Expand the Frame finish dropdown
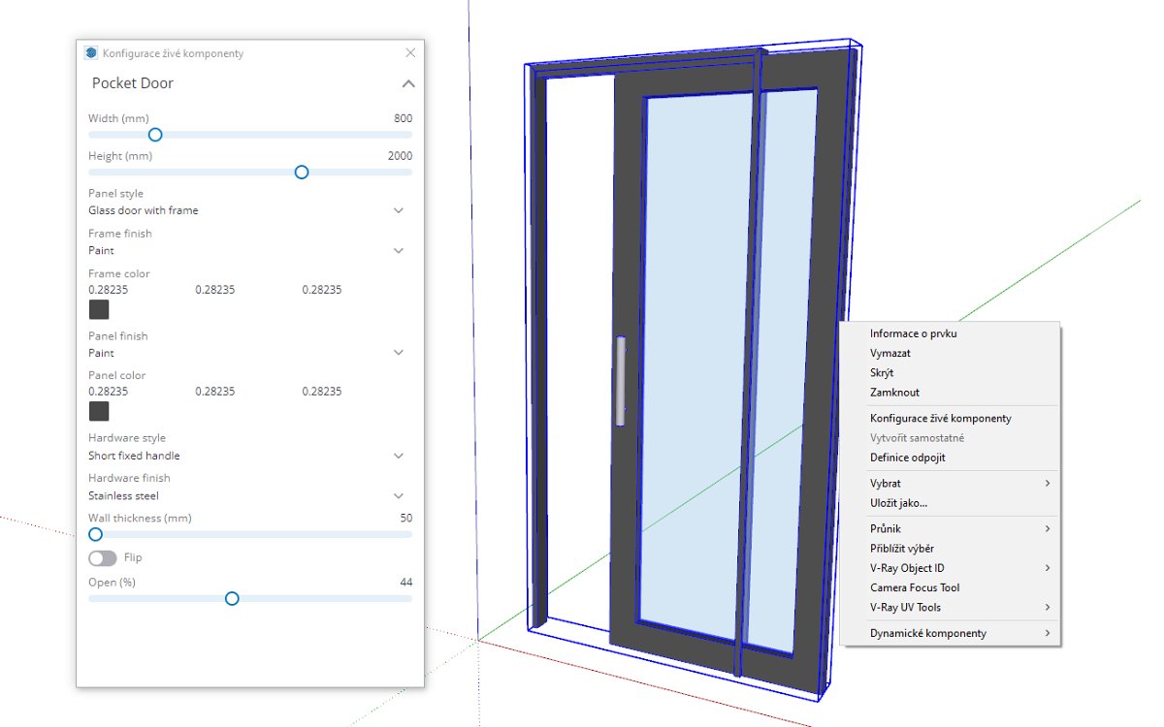 pos(398,250)
